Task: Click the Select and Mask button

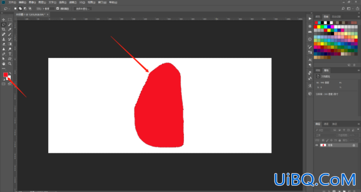Action: point(82,9)
